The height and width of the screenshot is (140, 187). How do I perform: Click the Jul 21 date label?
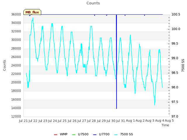point(23,121)
